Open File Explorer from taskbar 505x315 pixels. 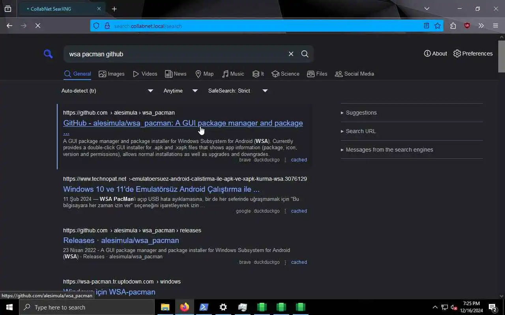click(x=165, y=307)
